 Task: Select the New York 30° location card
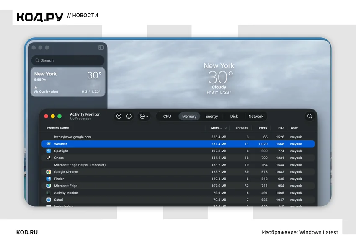tap(68, 82)
